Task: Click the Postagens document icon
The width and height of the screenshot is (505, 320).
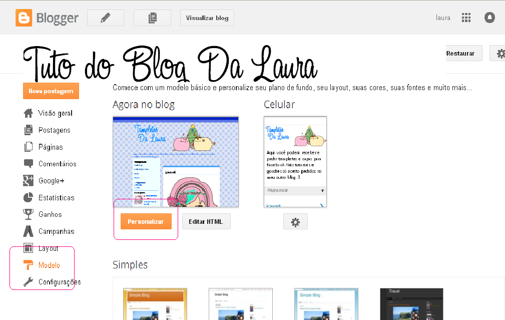Action: [29, 130]
